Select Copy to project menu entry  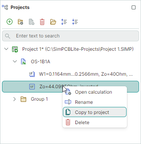coord(95,112)
